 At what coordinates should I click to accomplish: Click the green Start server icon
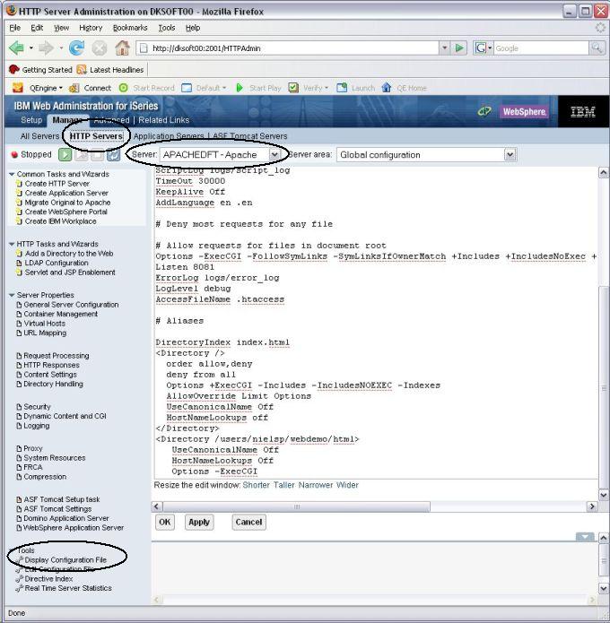(65, 154)
